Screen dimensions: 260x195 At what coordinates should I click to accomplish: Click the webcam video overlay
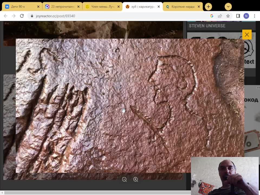click(225, 176)
